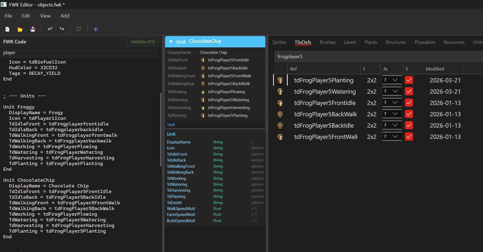Open the 7 dropdown in tdFrogPlayer5BackIdle row
The height and width of the screenshot is (252, 483).
click(392, 126)
